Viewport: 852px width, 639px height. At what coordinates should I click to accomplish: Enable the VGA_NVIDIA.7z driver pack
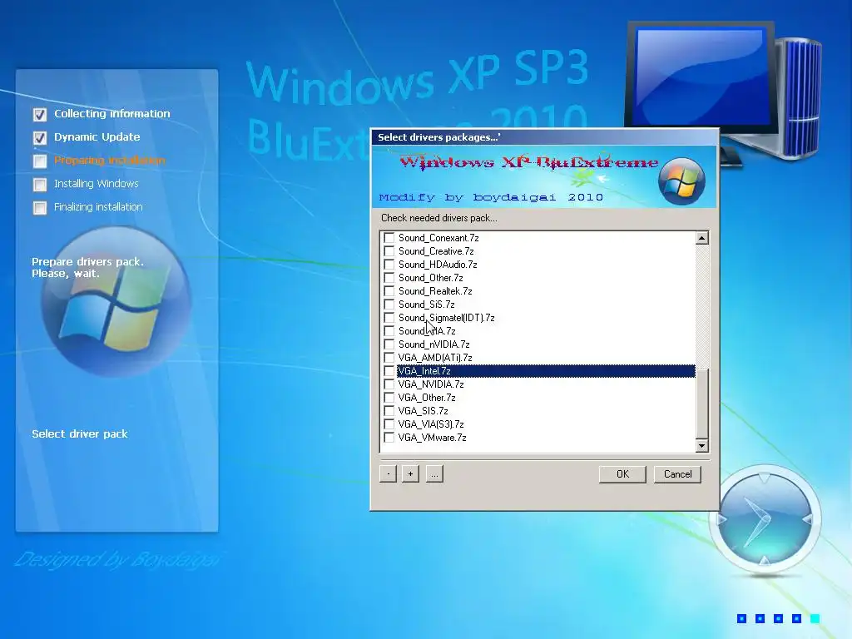point(389,384)
